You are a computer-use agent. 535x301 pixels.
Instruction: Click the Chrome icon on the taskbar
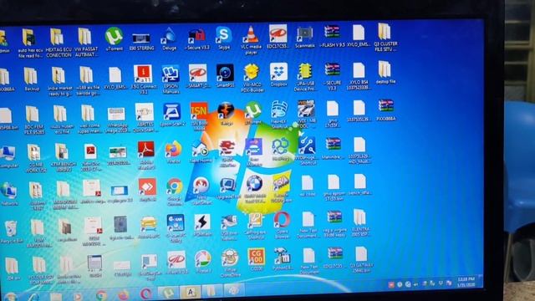point(101,295)
